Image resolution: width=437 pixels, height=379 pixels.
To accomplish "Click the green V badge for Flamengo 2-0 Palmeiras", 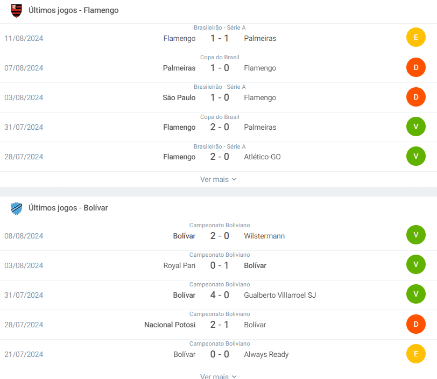I will coord(416,127).
